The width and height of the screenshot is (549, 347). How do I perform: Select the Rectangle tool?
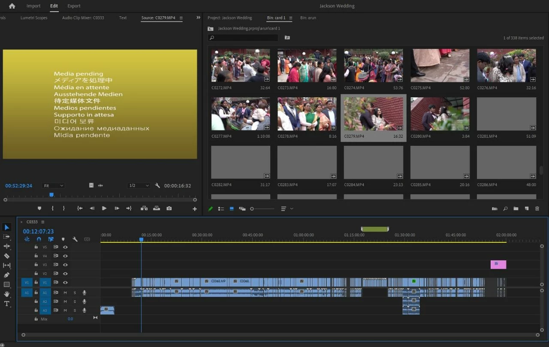[7, 284]
